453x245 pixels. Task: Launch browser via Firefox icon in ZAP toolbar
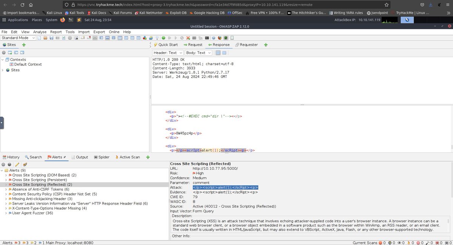tap(220, 38)
